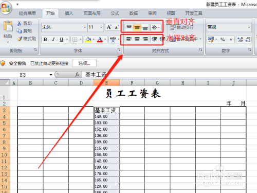
Task: Click the Cut scissors icon
Action: (x=19, y=23)
